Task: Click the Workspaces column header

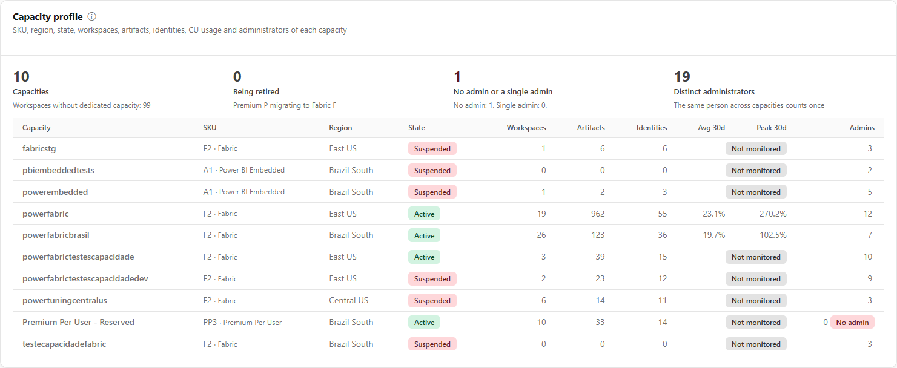Action: click(526, 128)
